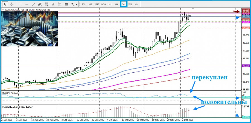Activate the crosshair tool
Image resolution: width=251 pixels, height=123 pixels.
[12, 4]
